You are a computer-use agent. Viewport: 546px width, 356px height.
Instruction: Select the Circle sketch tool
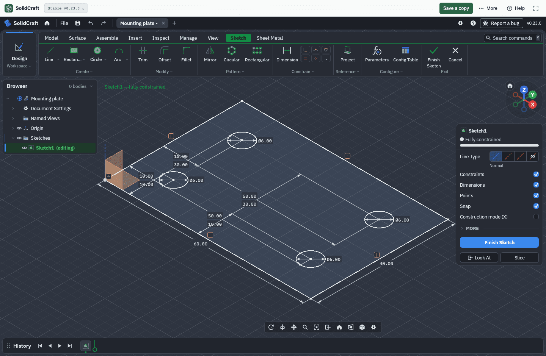pos(96,54)
